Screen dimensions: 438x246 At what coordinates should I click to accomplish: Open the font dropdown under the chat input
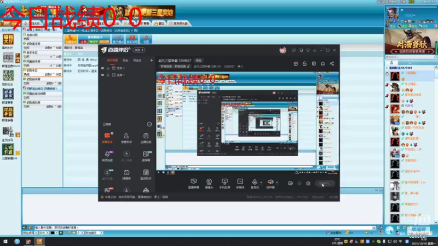(44, 233)
